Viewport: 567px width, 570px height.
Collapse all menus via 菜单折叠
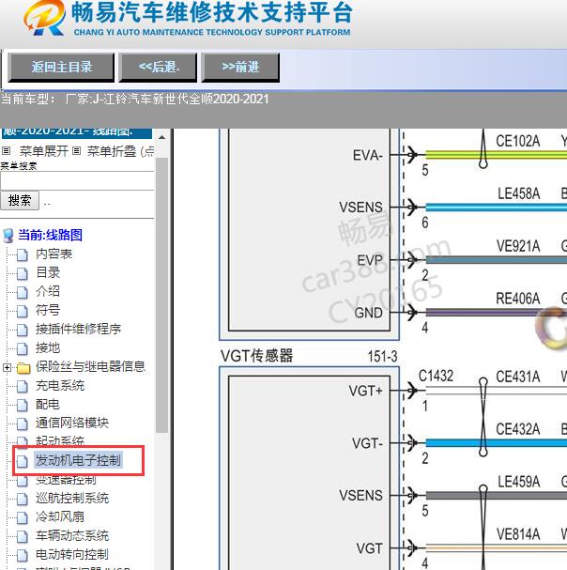click(x=112, y=151)
